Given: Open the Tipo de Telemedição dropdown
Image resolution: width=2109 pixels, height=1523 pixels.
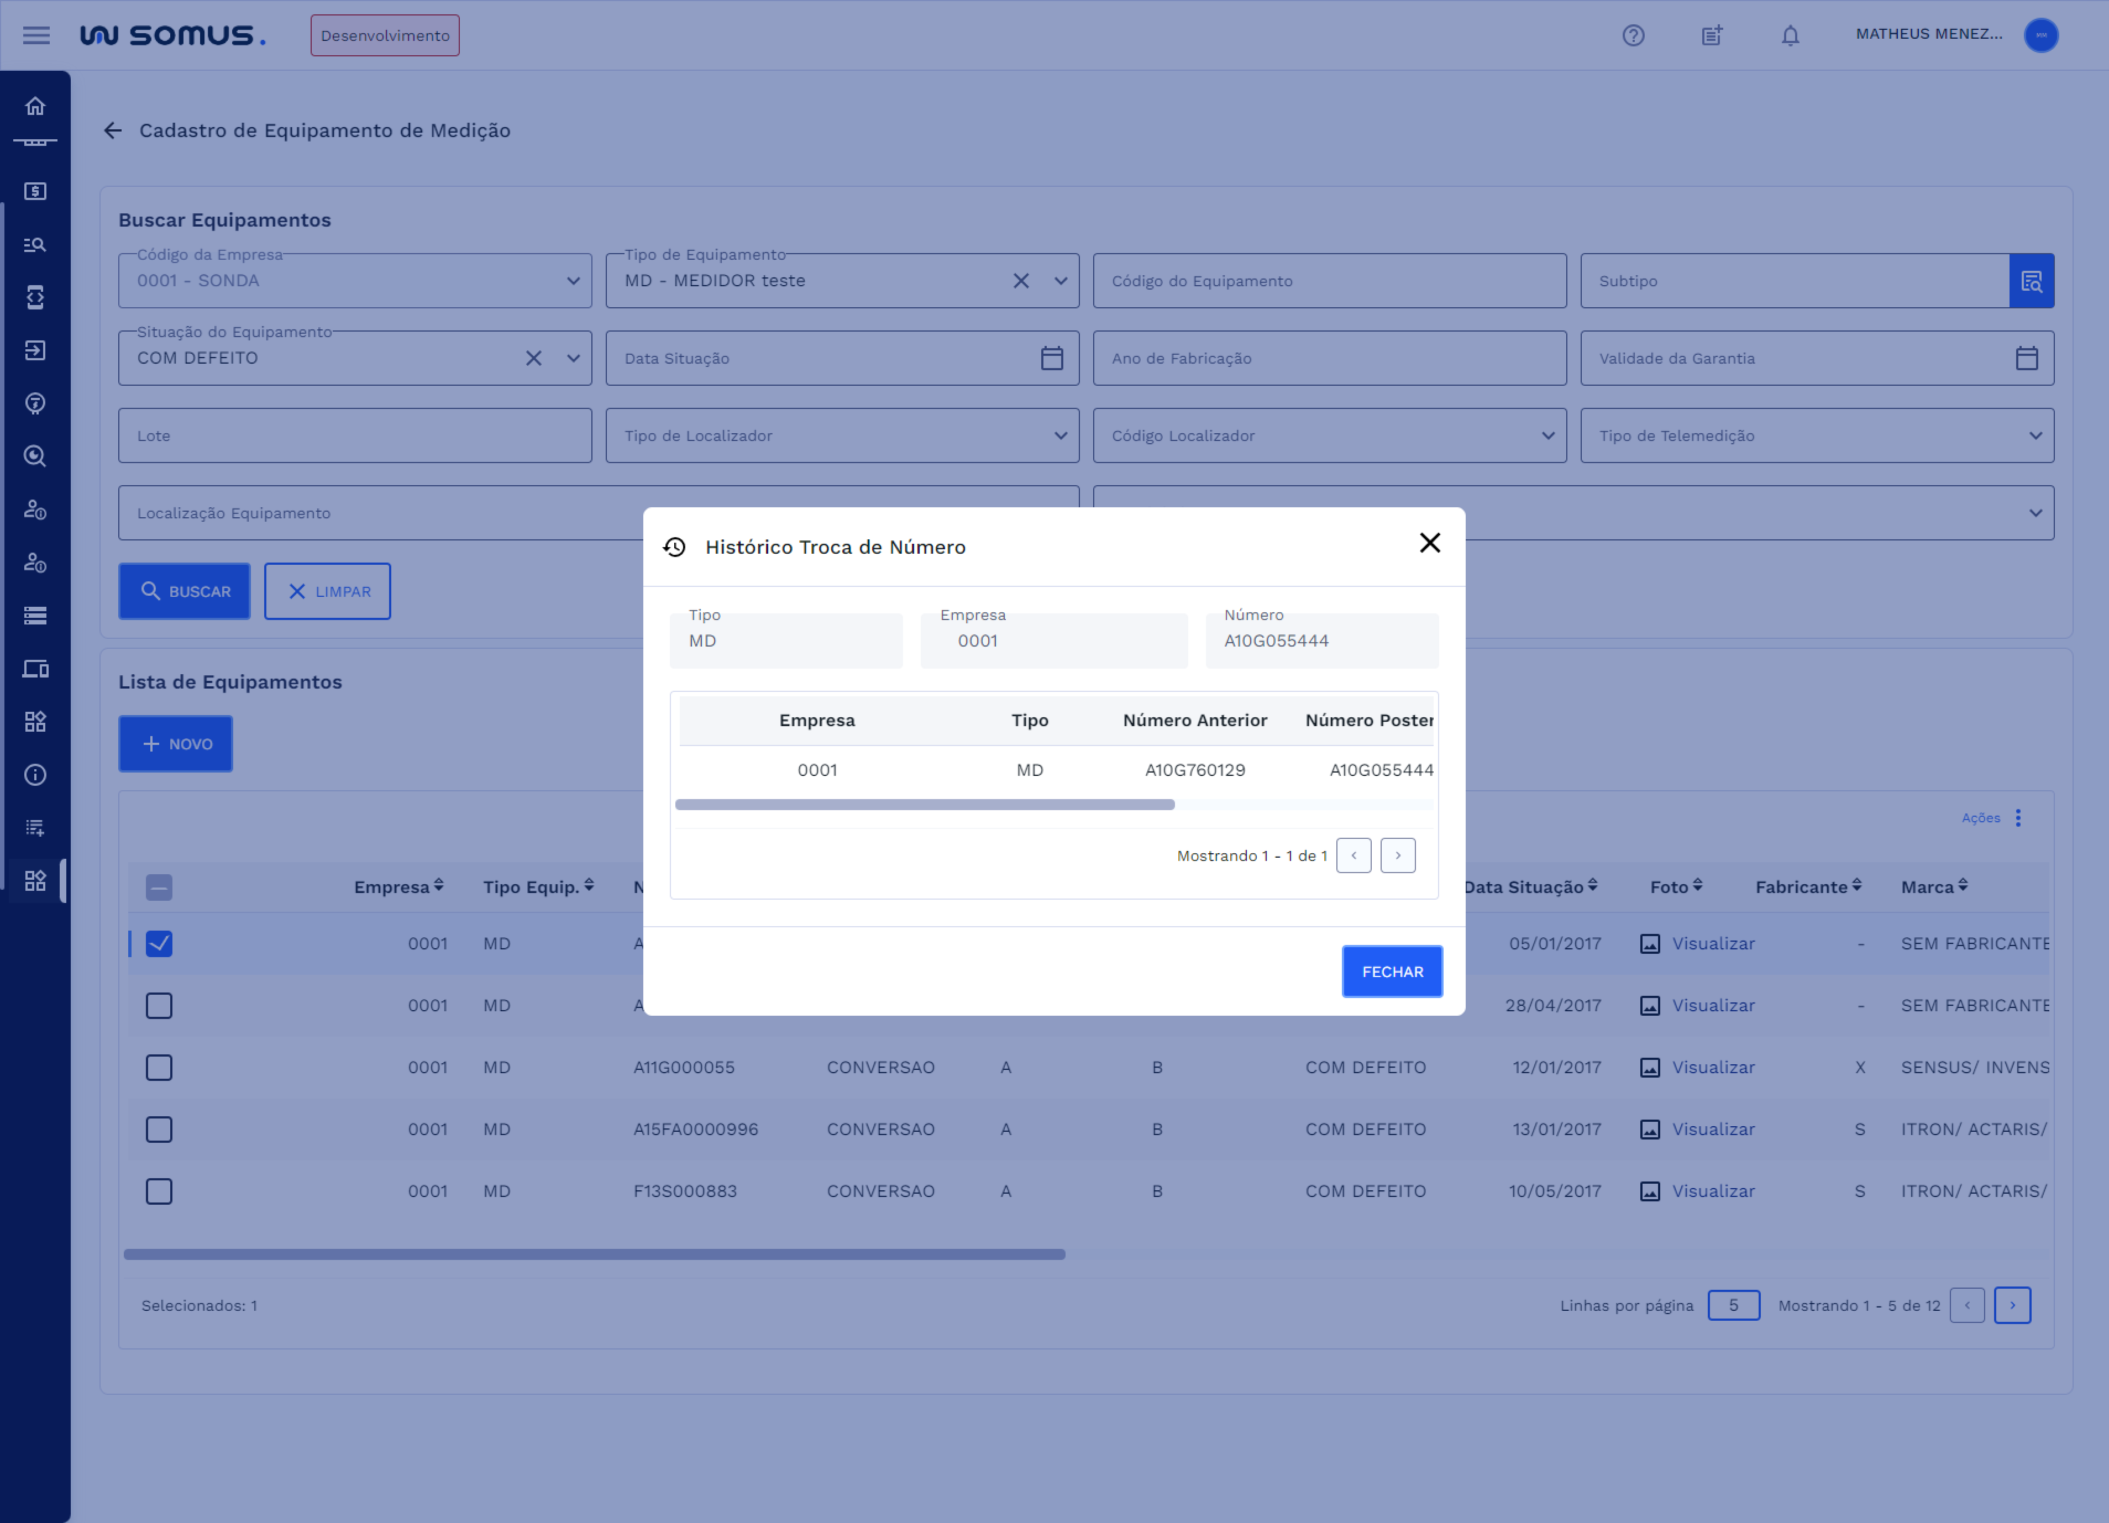Looking at the screenshot, I should click(2034, 435).
